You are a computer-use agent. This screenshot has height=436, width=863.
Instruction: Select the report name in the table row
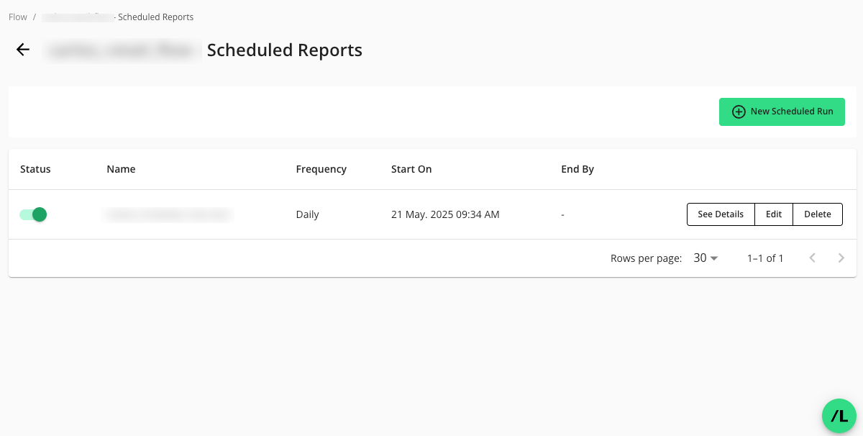[168, 214]
